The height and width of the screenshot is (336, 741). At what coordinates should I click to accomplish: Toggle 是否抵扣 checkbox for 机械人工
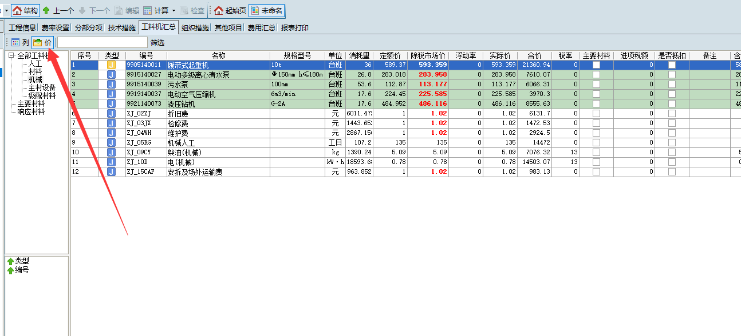[672, 143]
